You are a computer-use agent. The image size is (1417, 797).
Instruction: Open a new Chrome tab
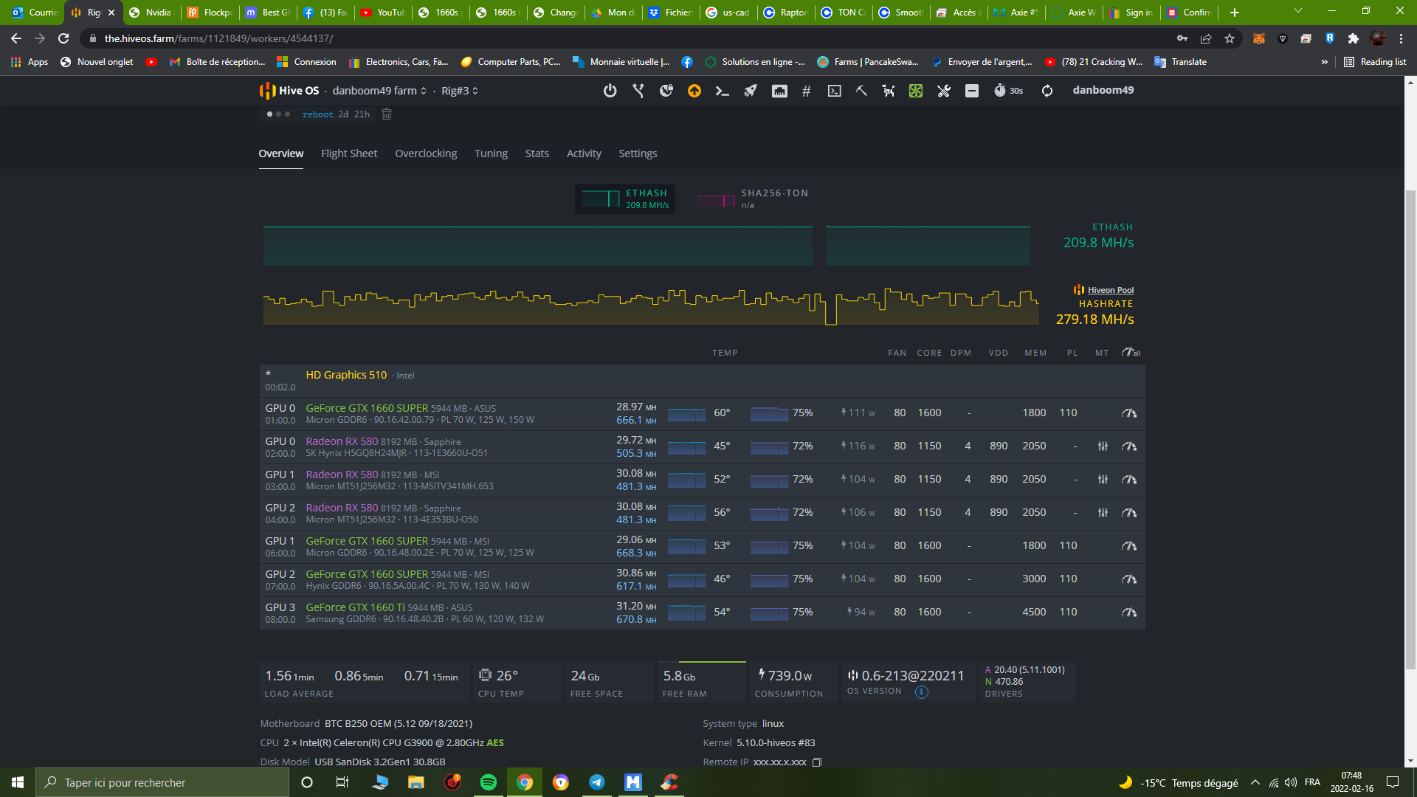click(1235, 12)
